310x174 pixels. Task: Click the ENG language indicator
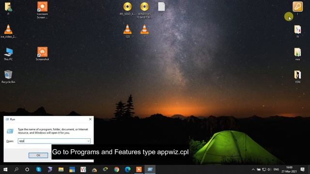click(276, 170)
